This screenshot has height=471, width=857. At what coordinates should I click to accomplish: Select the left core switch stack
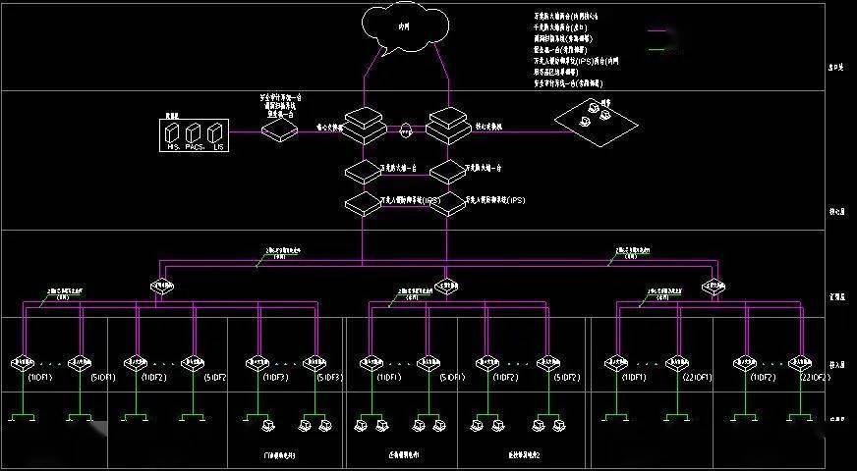tap(365, 125)
